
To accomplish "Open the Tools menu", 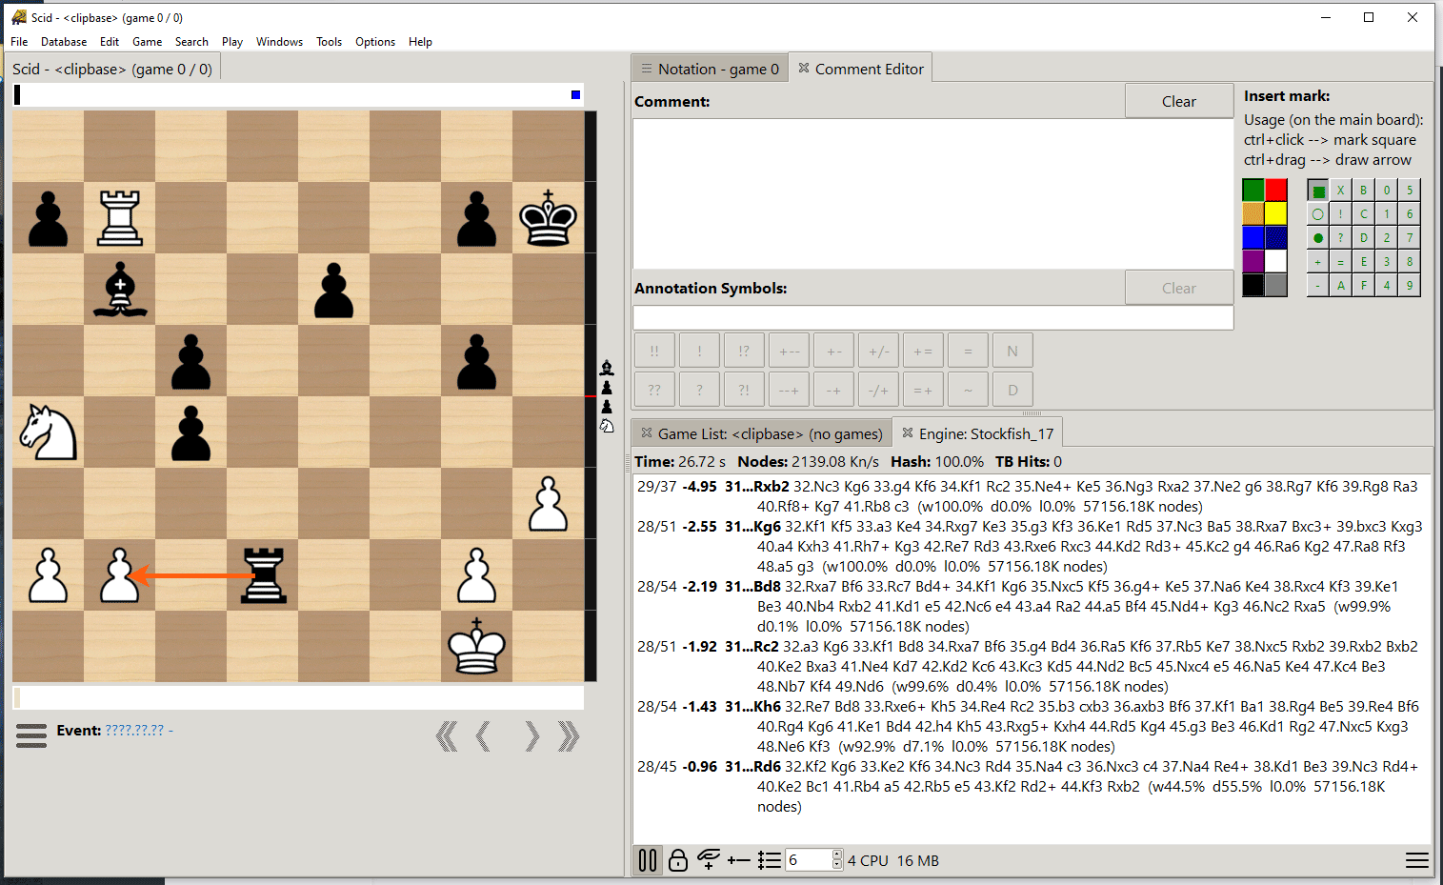I will pyautogui.click(x=329, y=42).
